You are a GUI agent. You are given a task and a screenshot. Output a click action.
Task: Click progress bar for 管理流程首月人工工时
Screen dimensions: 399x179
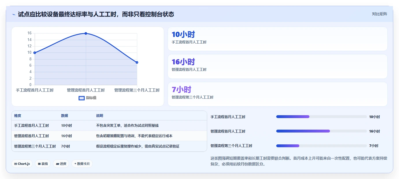click(321, 131)
